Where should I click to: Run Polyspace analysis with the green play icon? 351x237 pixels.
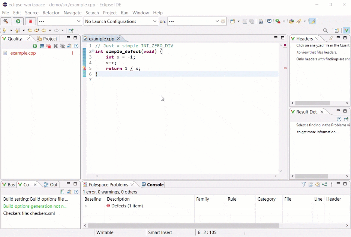(18, 21)
